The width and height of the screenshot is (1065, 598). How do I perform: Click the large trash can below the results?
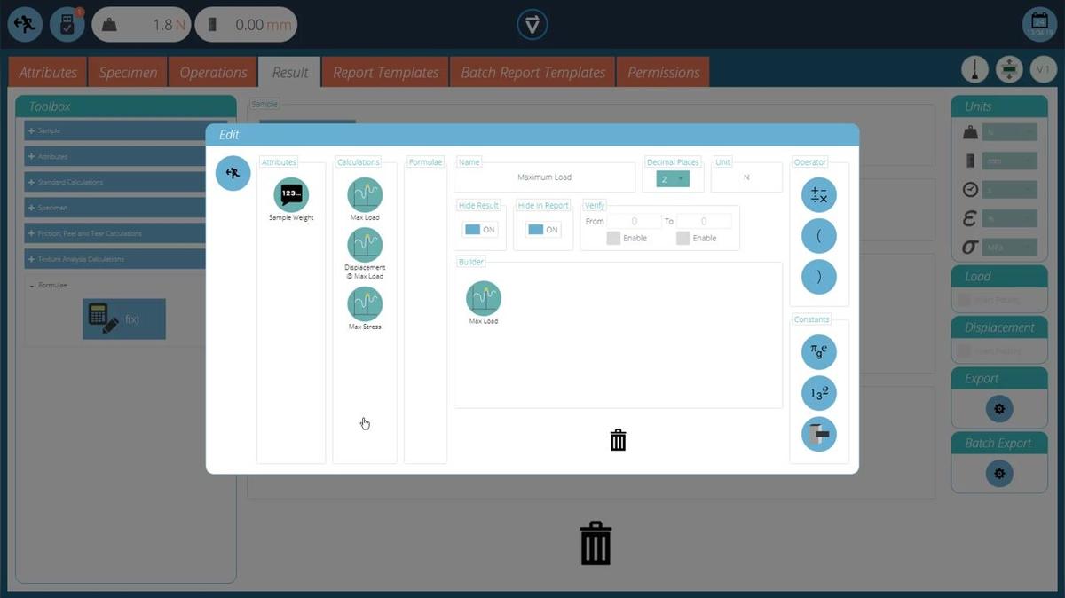pos(596,543)
